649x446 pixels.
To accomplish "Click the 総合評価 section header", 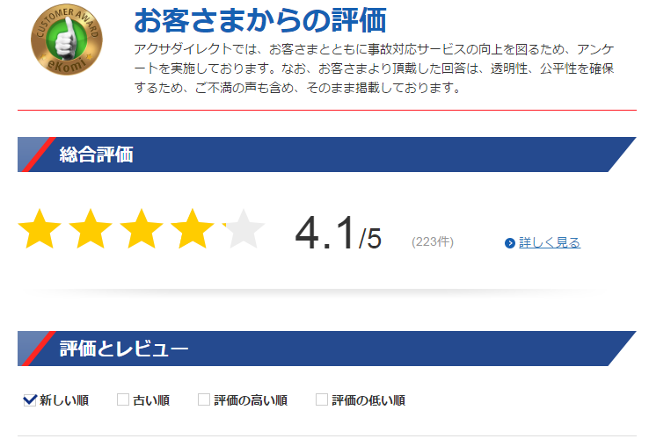I will point(327,155).
